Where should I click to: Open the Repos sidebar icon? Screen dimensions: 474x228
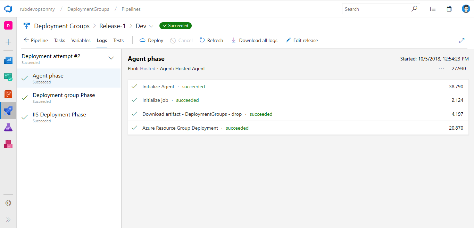click(8, 94)
